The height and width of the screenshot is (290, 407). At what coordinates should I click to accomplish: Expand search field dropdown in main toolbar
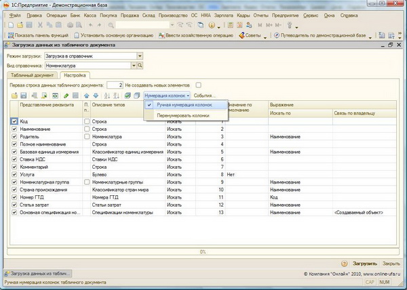click(x=172, y=25)
